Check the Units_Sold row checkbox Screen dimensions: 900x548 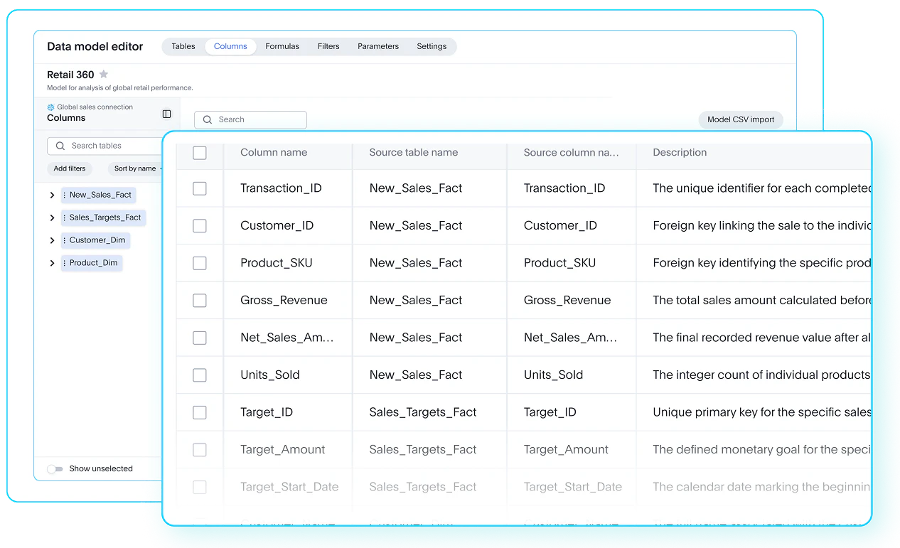200,375
